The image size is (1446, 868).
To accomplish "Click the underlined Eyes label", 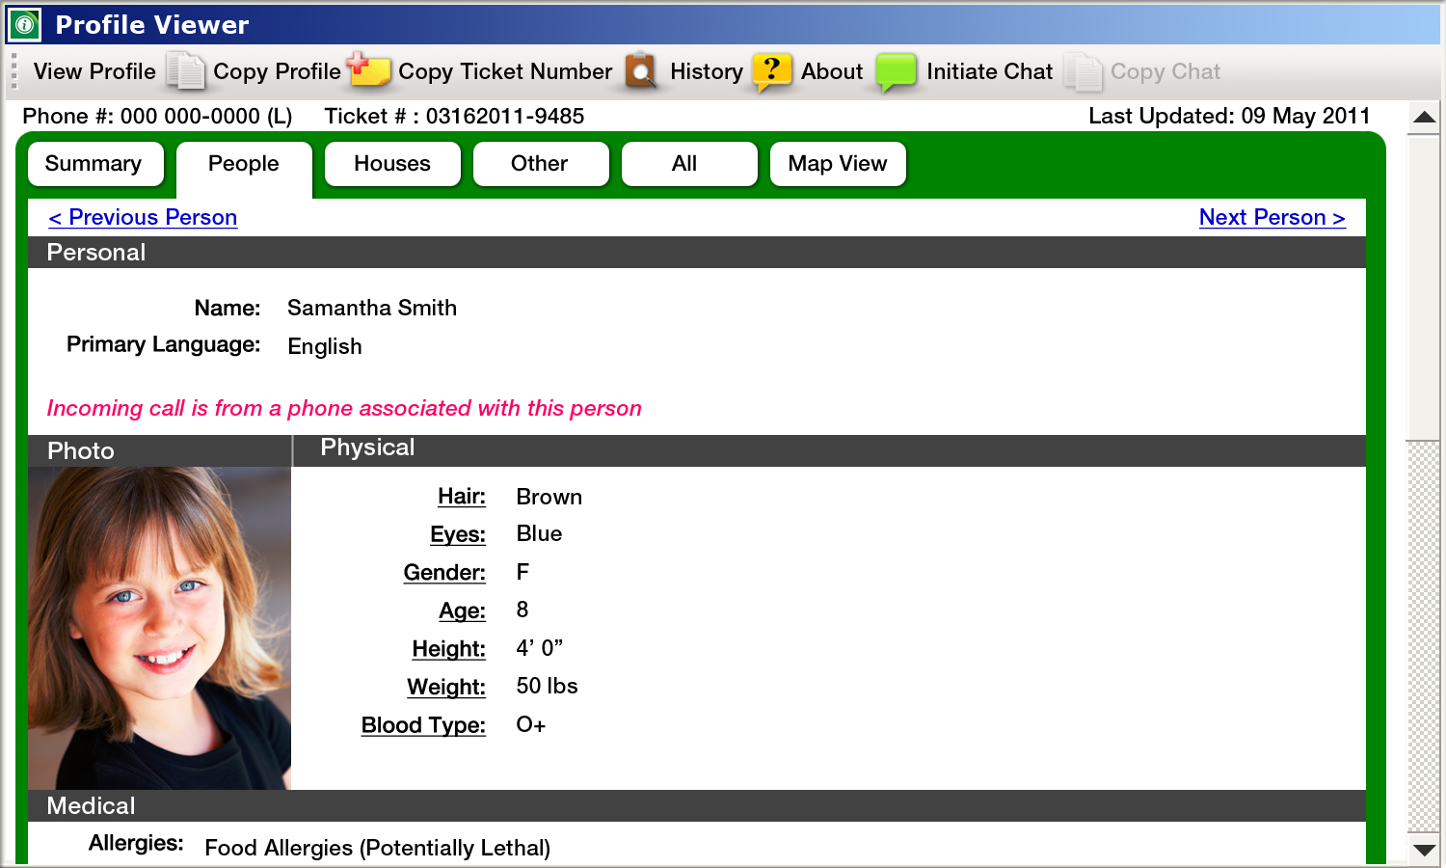I will pyautogui.click(x=458, y=534).
